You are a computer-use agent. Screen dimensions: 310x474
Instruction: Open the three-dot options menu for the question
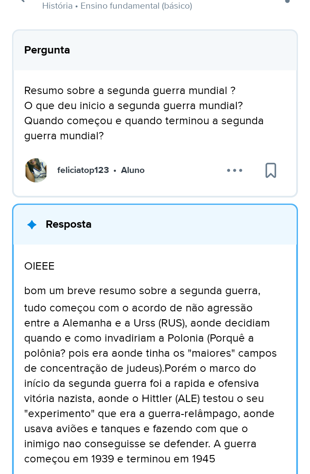click(x=235, y=170)
